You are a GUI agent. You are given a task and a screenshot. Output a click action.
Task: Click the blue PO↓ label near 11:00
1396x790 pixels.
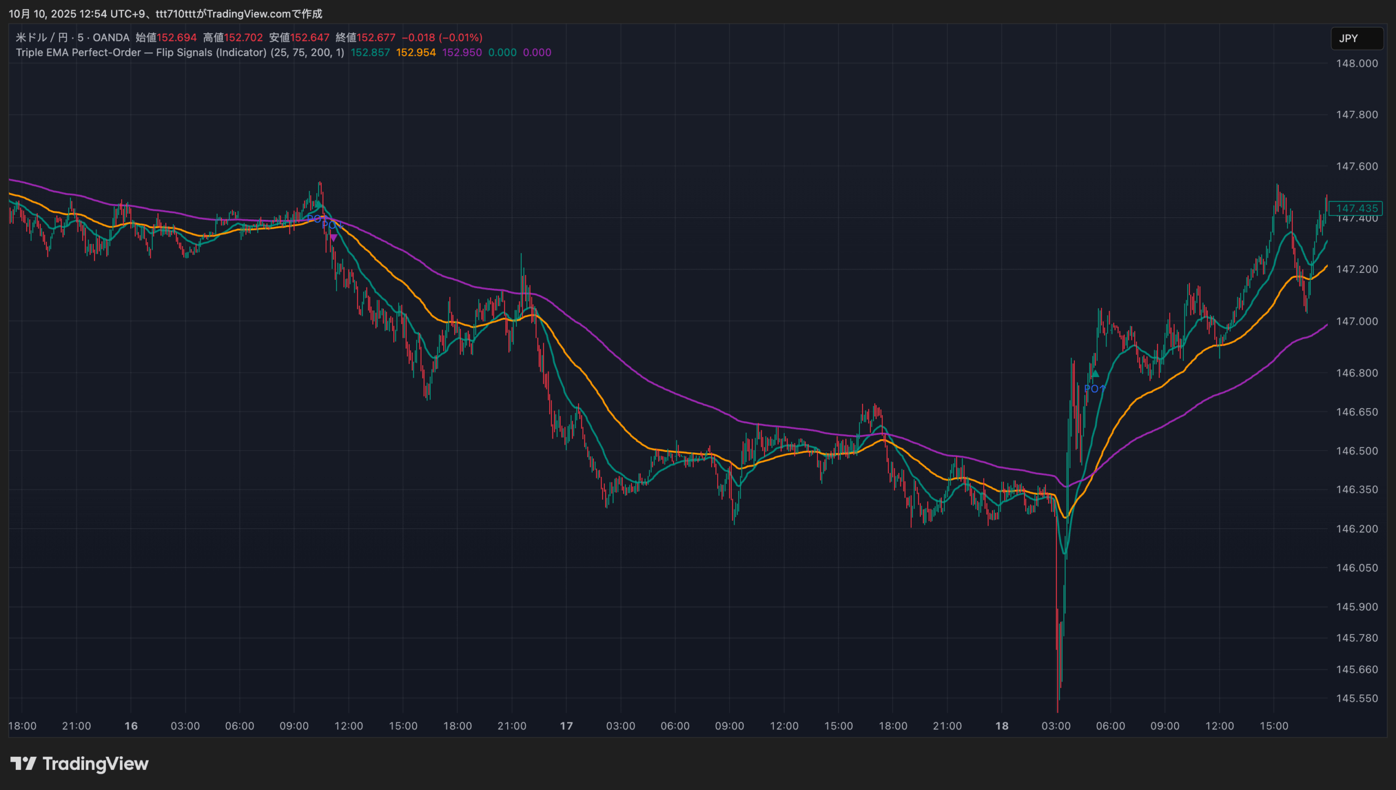pos(332,225)
